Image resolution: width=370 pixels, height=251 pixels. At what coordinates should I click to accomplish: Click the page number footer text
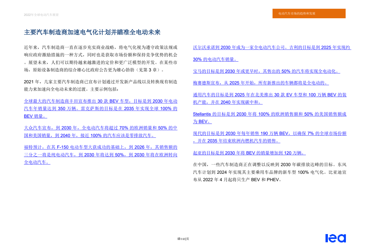pos(183,239)
